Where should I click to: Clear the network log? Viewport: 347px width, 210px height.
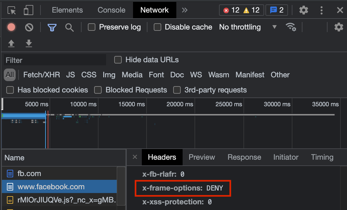coord(29,27)
